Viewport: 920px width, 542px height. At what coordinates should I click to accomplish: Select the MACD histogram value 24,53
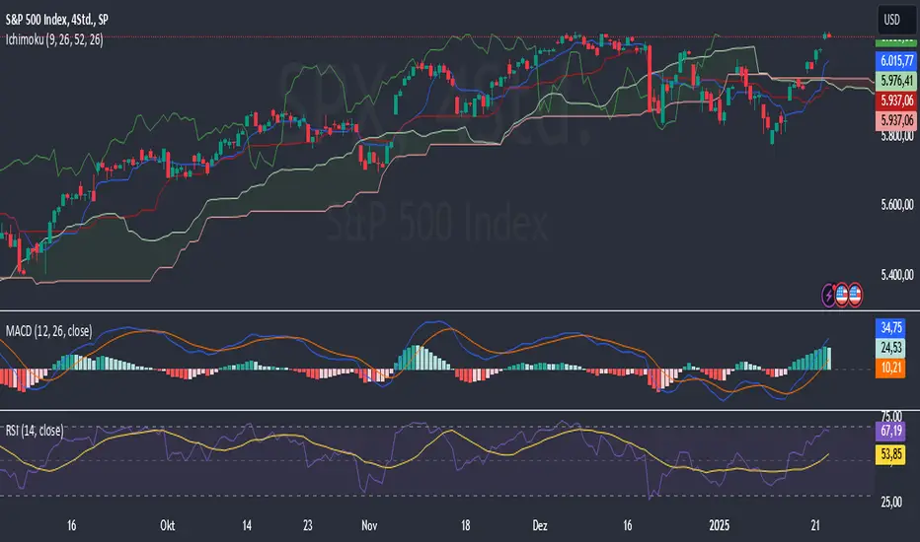tap(890, 348)
